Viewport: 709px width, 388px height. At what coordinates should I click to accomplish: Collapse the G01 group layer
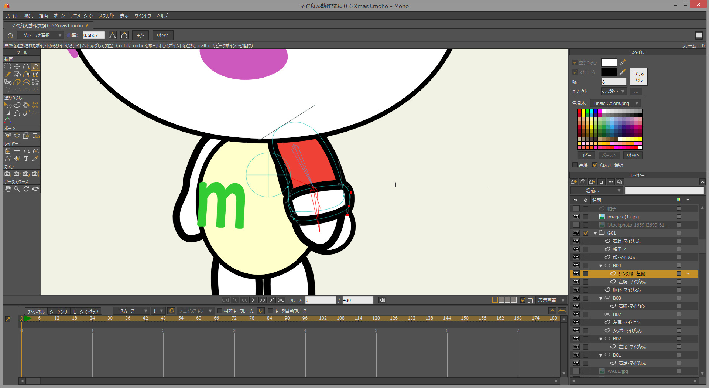point(595,233)
